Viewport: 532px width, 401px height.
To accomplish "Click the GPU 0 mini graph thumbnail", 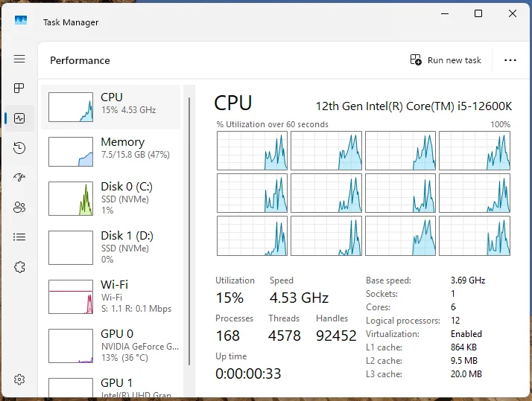I will coord(71,346).
